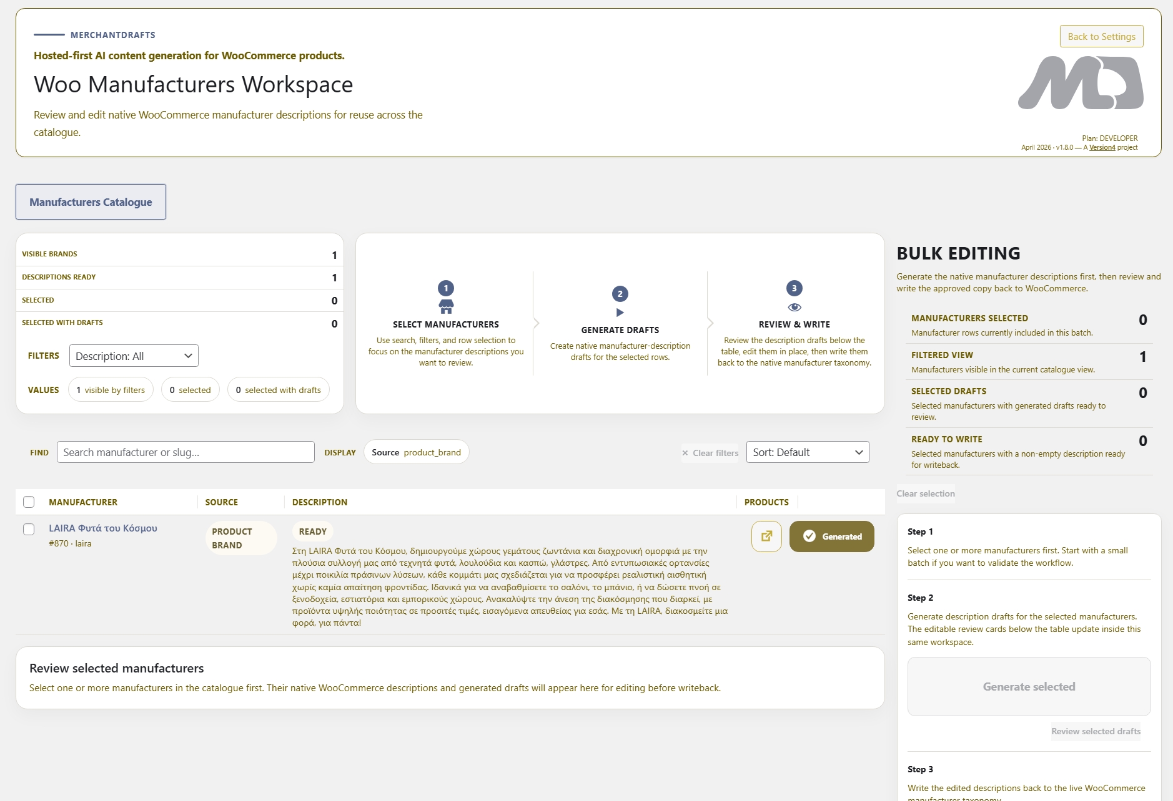Click the checkmark icon in Generated button
Image resolution: width=1173 pixels, height=801 pixels.
[x=809, y=536]
